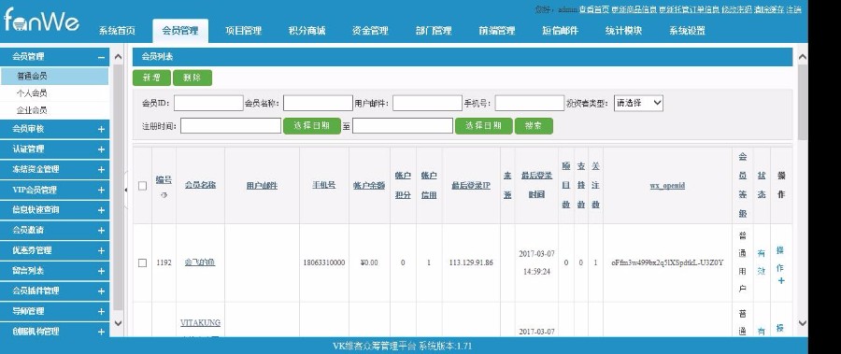Click sidebar scrollbar down arrow

tap(118, 323)
